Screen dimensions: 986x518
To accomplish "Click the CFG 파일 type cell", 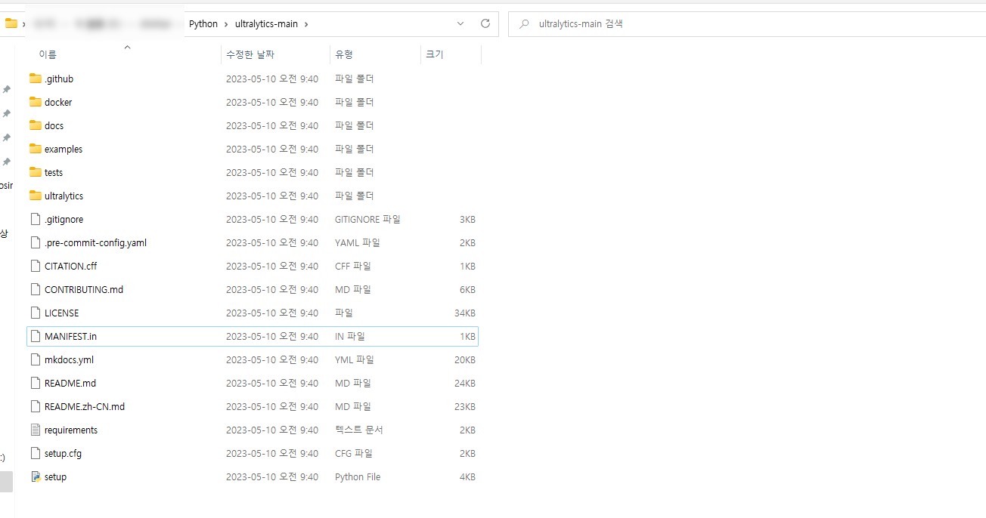I will pos(354,453).
